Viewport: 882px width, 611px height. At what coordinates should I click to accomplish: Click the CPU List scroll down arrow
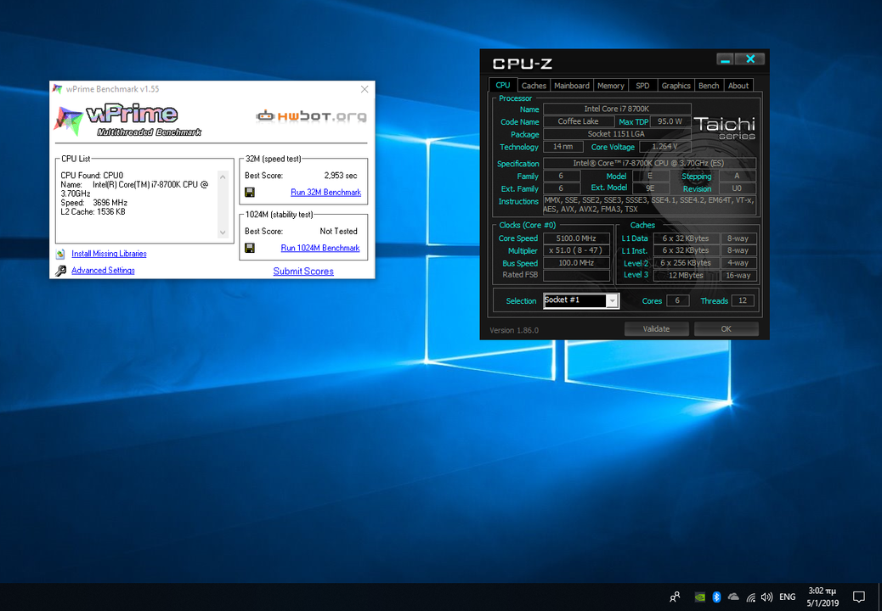(223, 233)
